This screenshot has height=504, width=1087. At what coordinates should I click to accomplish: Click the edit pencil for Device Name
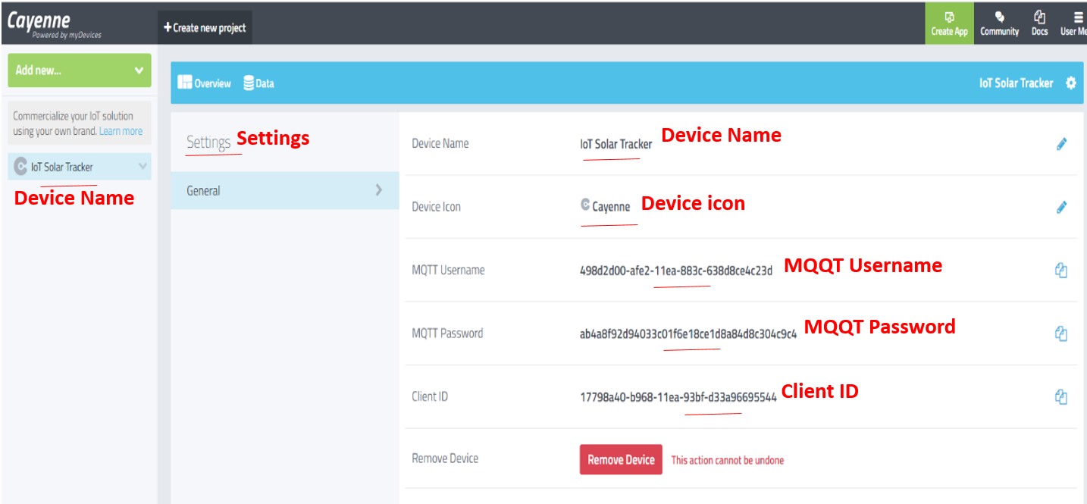click(x=1061, y=144)
